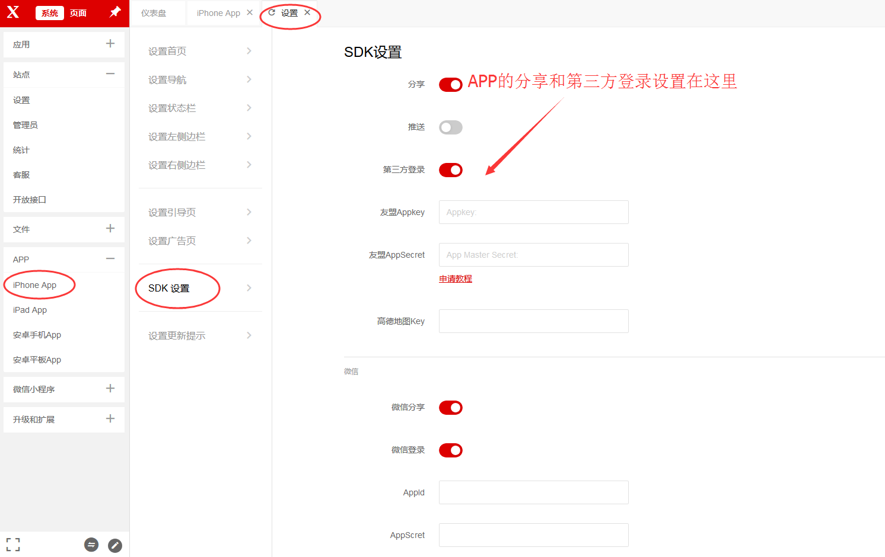
Task: Click the pin icon in red header
Action: coord(115,12)
